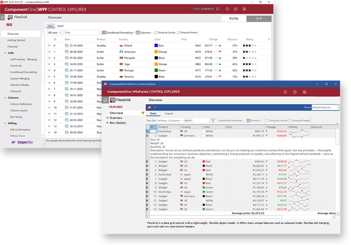The width and height of the screenshot is (351, 245).
Task: Click the Filter text box
Action: pos(80,32)
